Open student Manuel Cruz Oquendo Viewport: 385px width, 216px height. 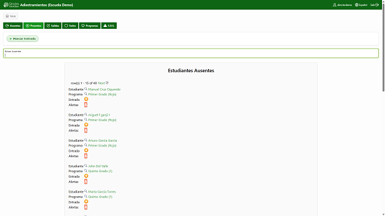pos(104,89)
